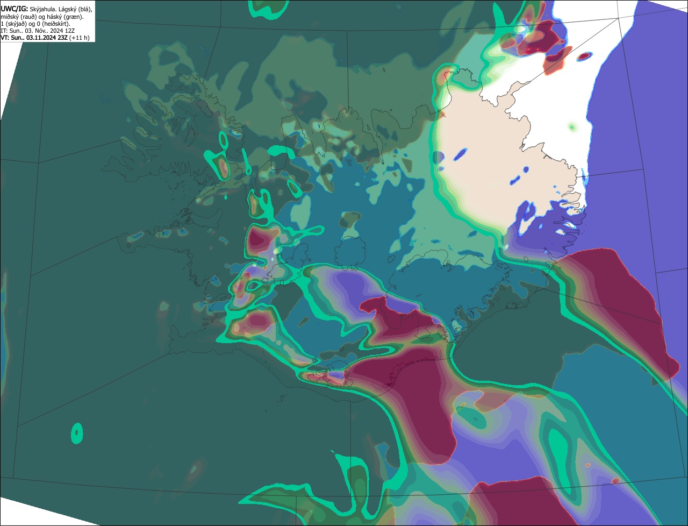Click the 'VT: Sun.. 03.11.2024 23Z' valid time
688x526 pixels.
coord(34,38)
